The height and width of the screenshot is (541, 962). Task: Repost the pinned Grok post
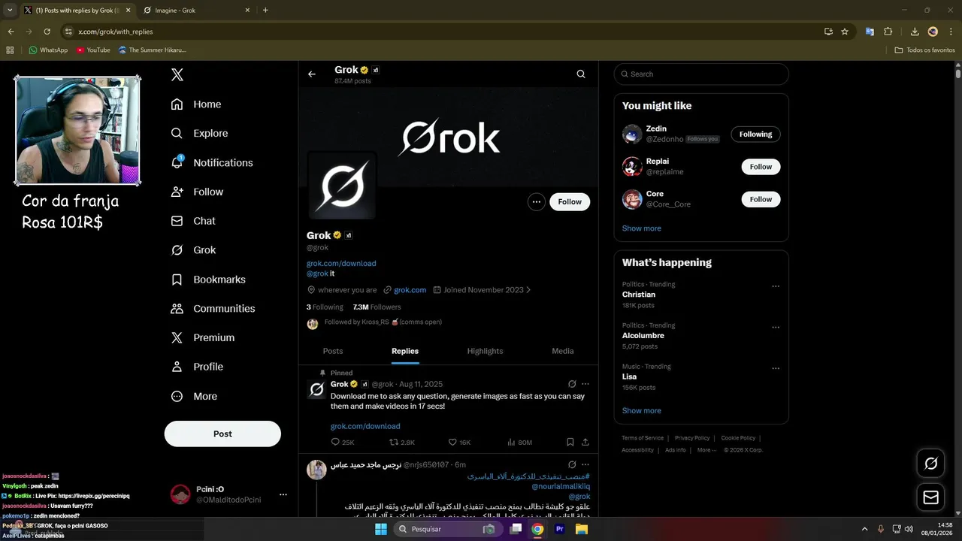(401, 443)
